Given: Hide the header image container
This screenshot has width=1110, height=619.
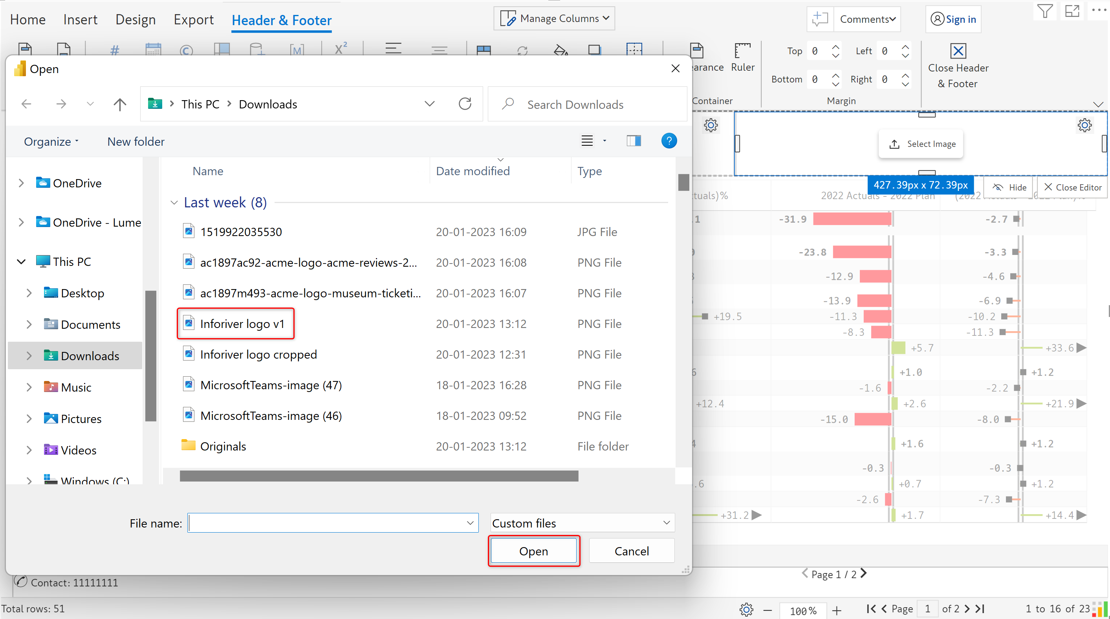Looking at the screenshot, I should click(1009, 187).
